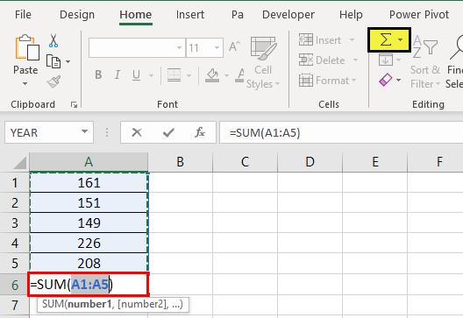Click inside the formula bar

pyautogui.click(x=341, y=132)
